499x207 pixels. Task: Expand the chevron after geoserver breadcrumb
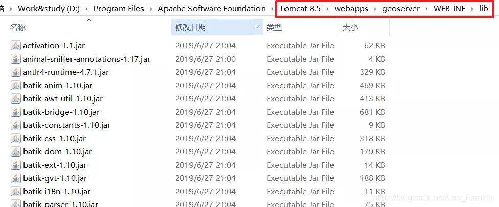coord(427,9)
